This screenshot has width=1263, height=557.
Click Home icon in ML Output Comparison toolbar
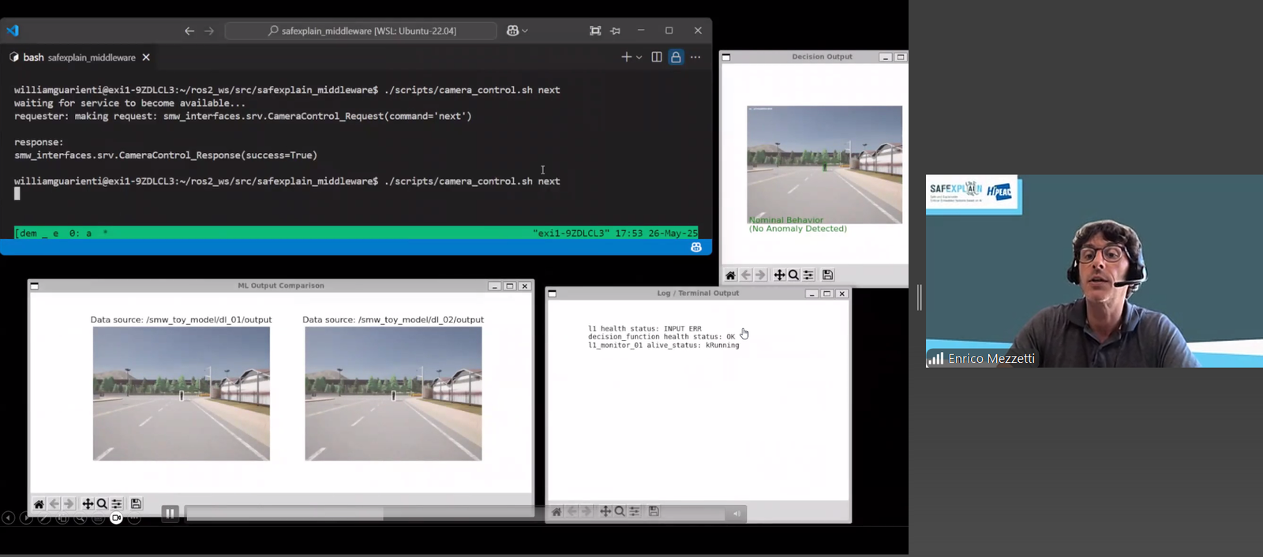coord(39,504)
